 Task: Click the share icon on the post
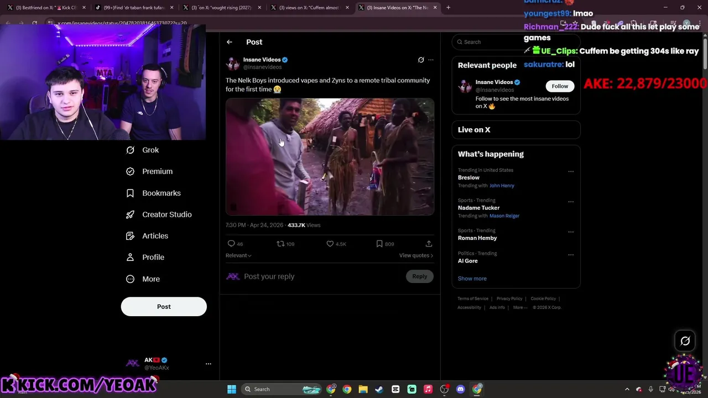[429, 244]
